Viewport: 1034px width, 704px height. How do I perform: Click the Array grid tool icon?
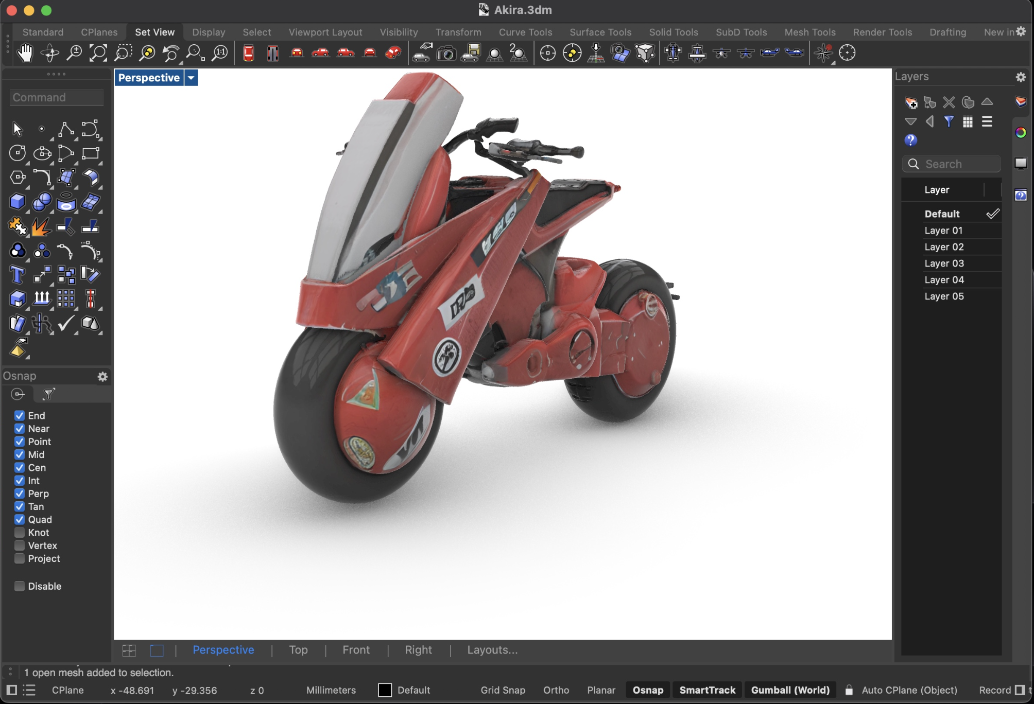point(66,299)
